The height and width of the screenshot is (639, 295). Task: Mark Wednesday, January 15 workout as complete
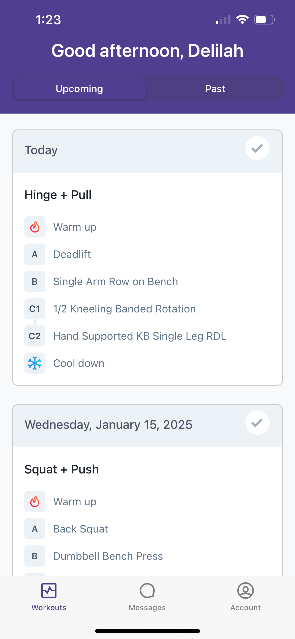click(x=257, y=423)
